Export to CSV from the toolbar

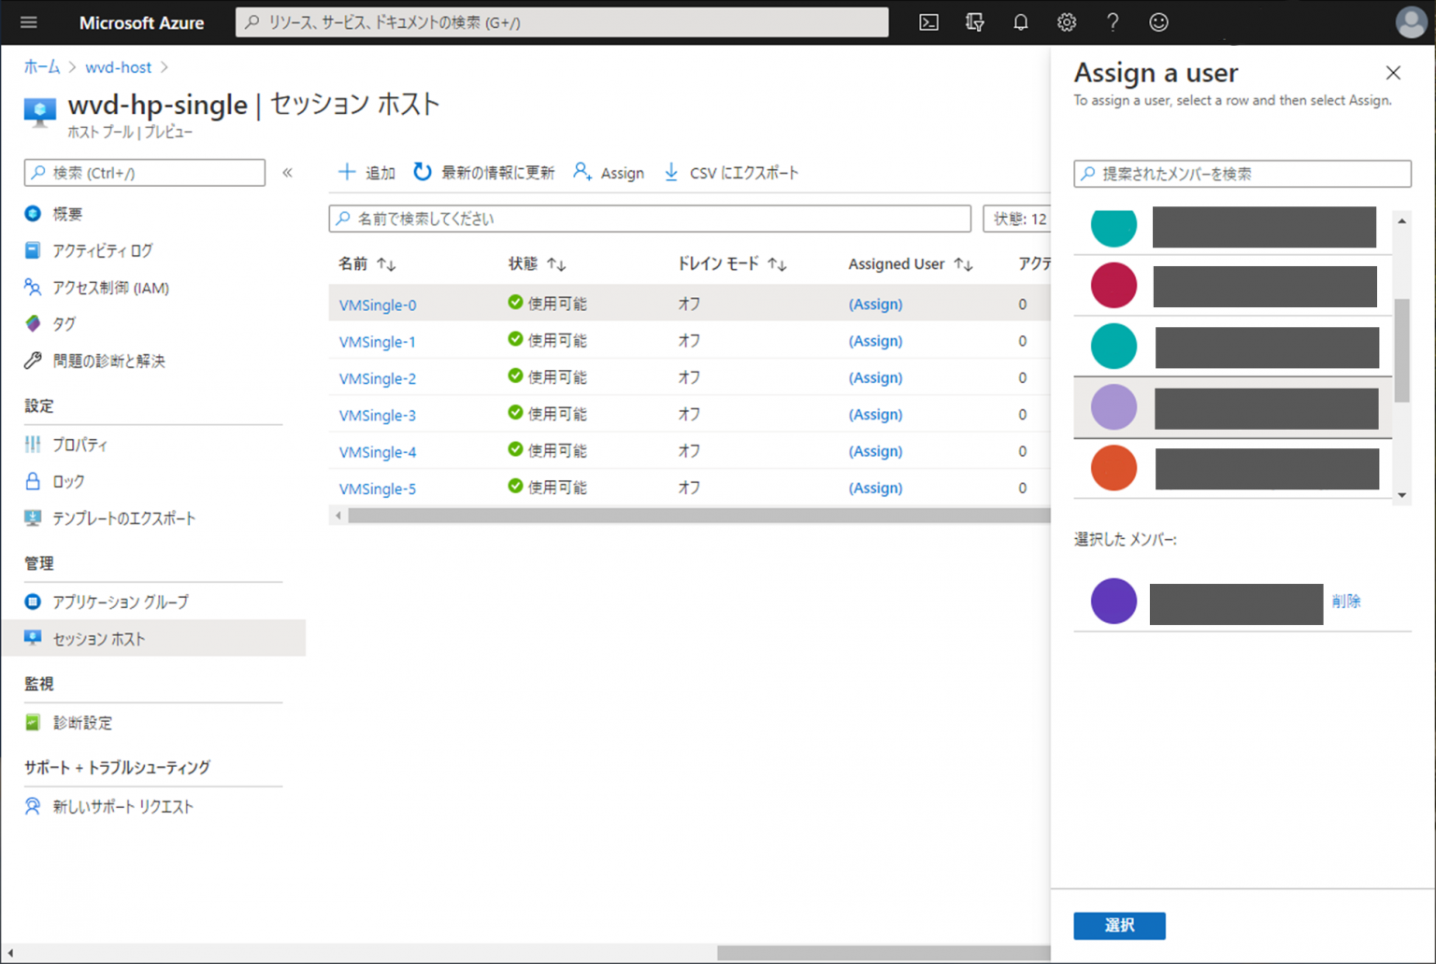(x=731, y=173)
